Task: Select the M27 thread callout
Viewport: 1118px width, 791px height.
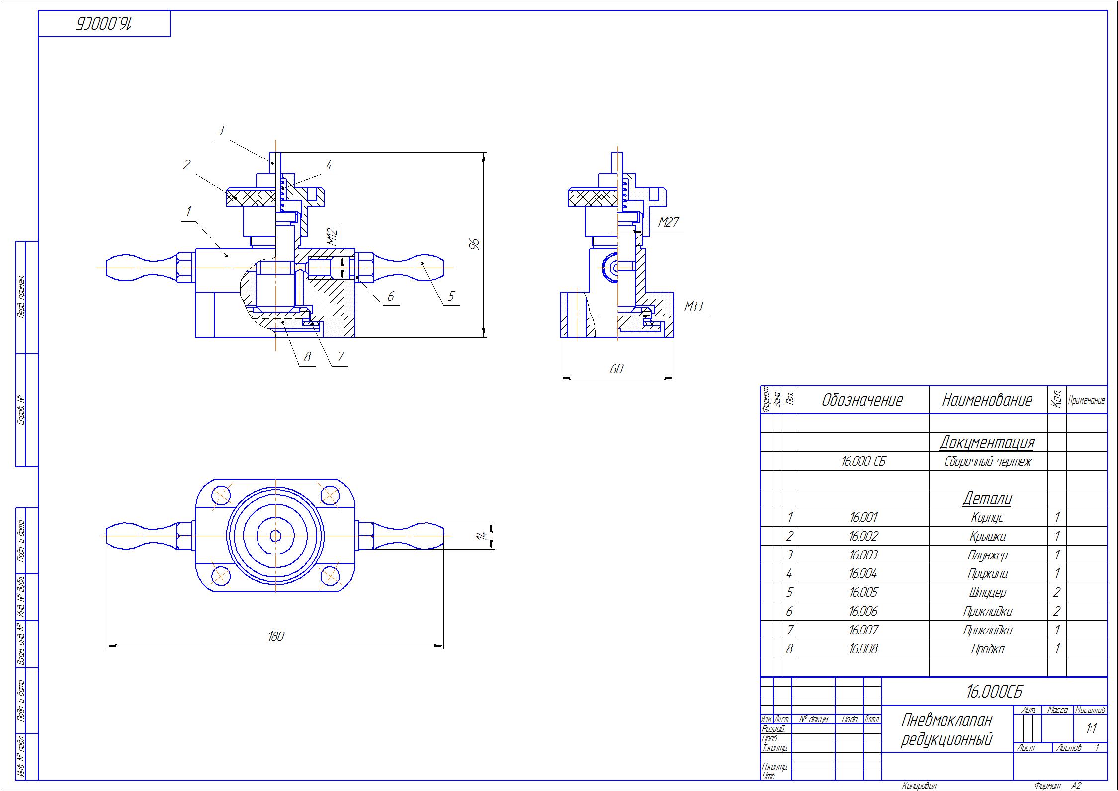Action: pyautogui.click(x=669, y=222)
